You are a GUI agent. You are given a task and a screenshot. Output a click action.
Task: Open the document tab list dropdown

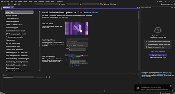coord(137,7)
